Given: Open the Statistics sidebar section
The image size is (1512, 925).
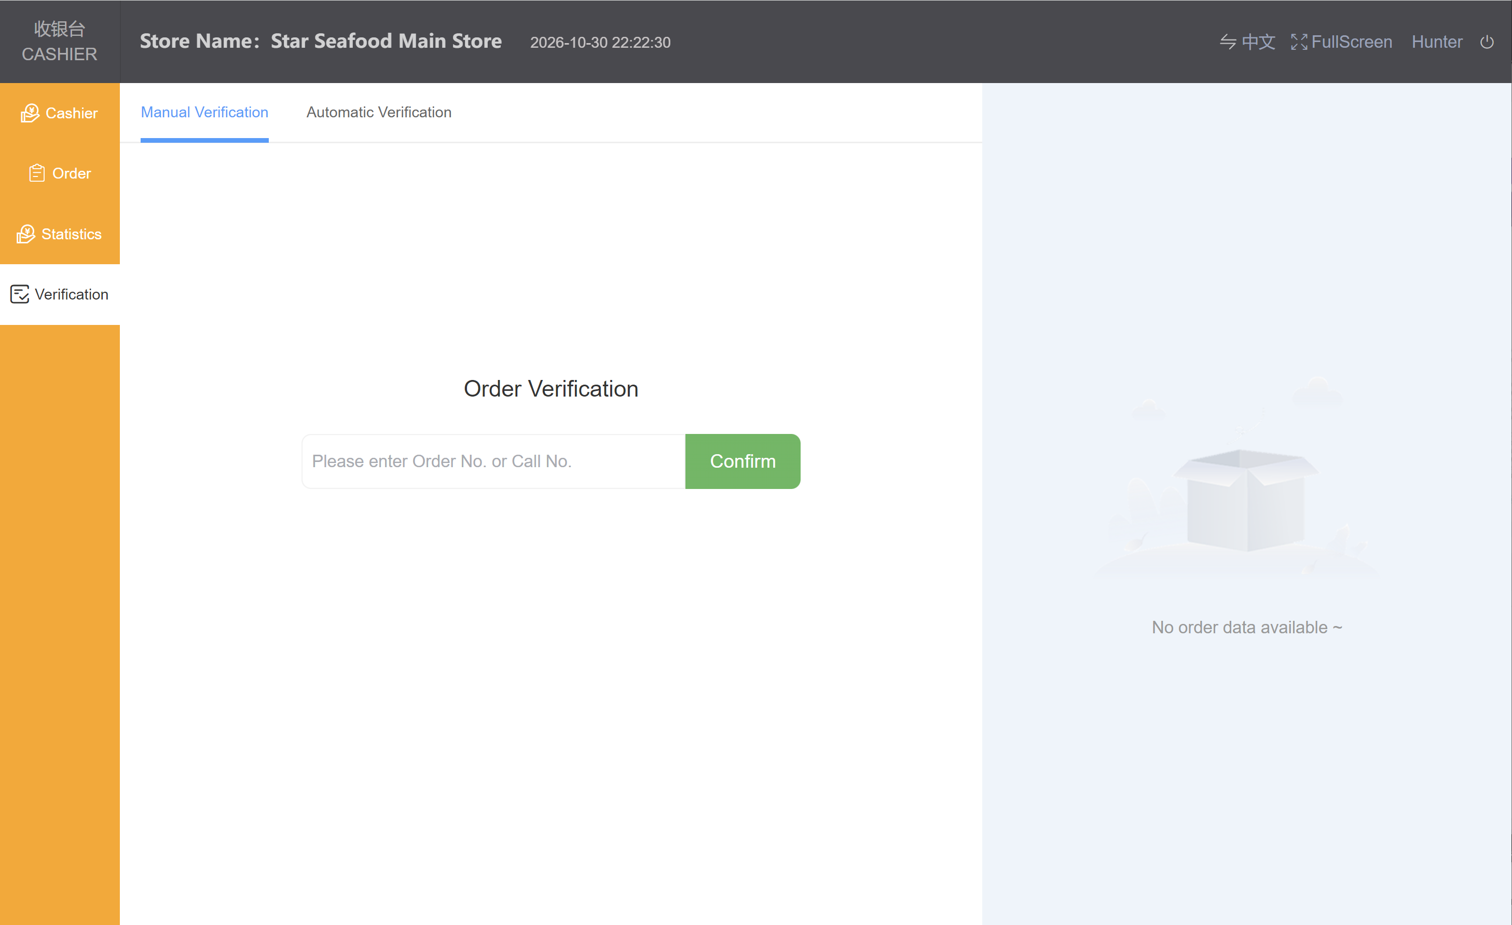Looking at the screenshot, I should tap(60, 234).
